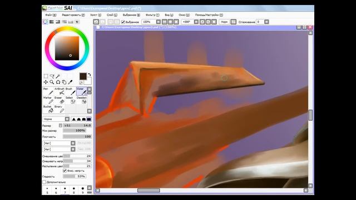Rotate the view counterclockwise

(202, 22)
